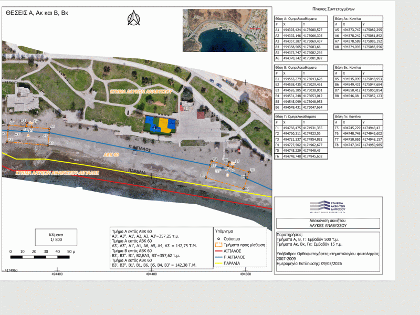
Task: Click the Ορόσημα circle symbol in the legend
Action: [x=218, y=239]
